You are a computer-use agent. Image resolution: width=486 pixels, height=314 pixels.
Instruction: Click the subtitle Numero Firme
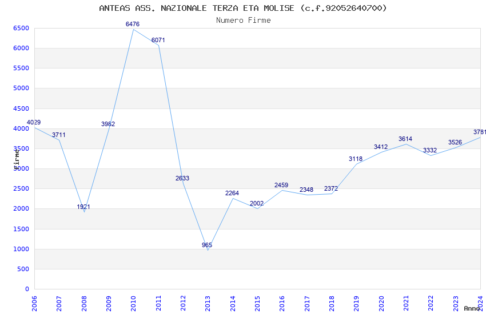[244, 21]
